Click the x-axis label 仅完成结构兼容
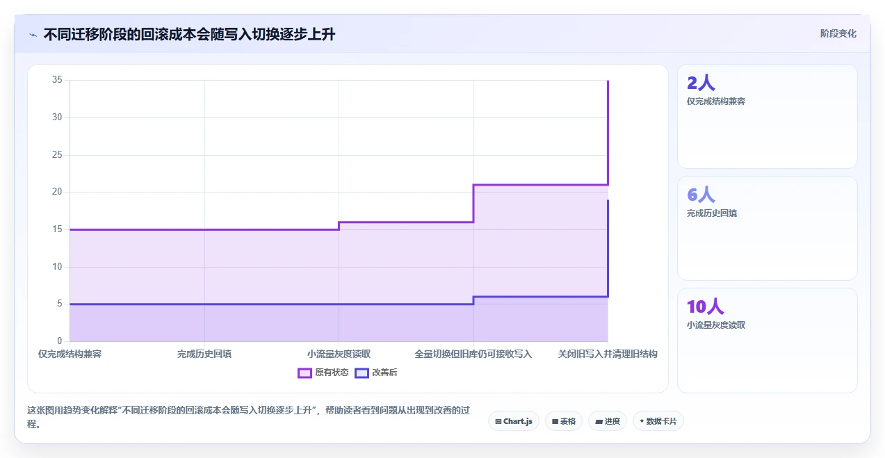The height and width of the screenshot is (458, 885). click(70, 354)
